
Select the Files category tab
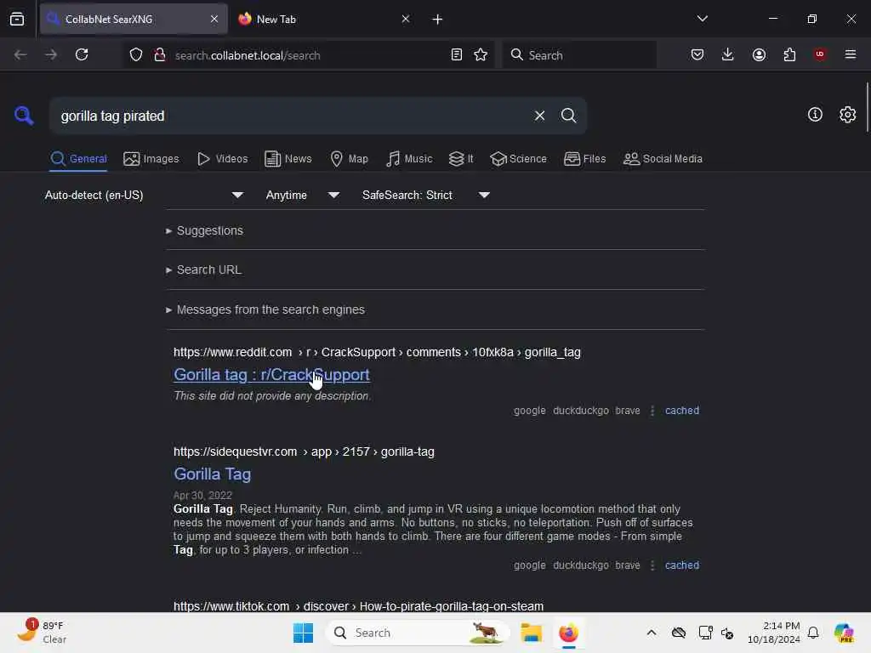point(584,159)
